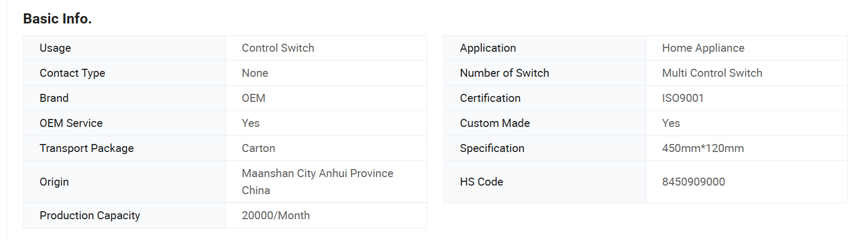
Task: Select the ISO9001 certification value
Action: pyautogui.click(x=683, y=98)
